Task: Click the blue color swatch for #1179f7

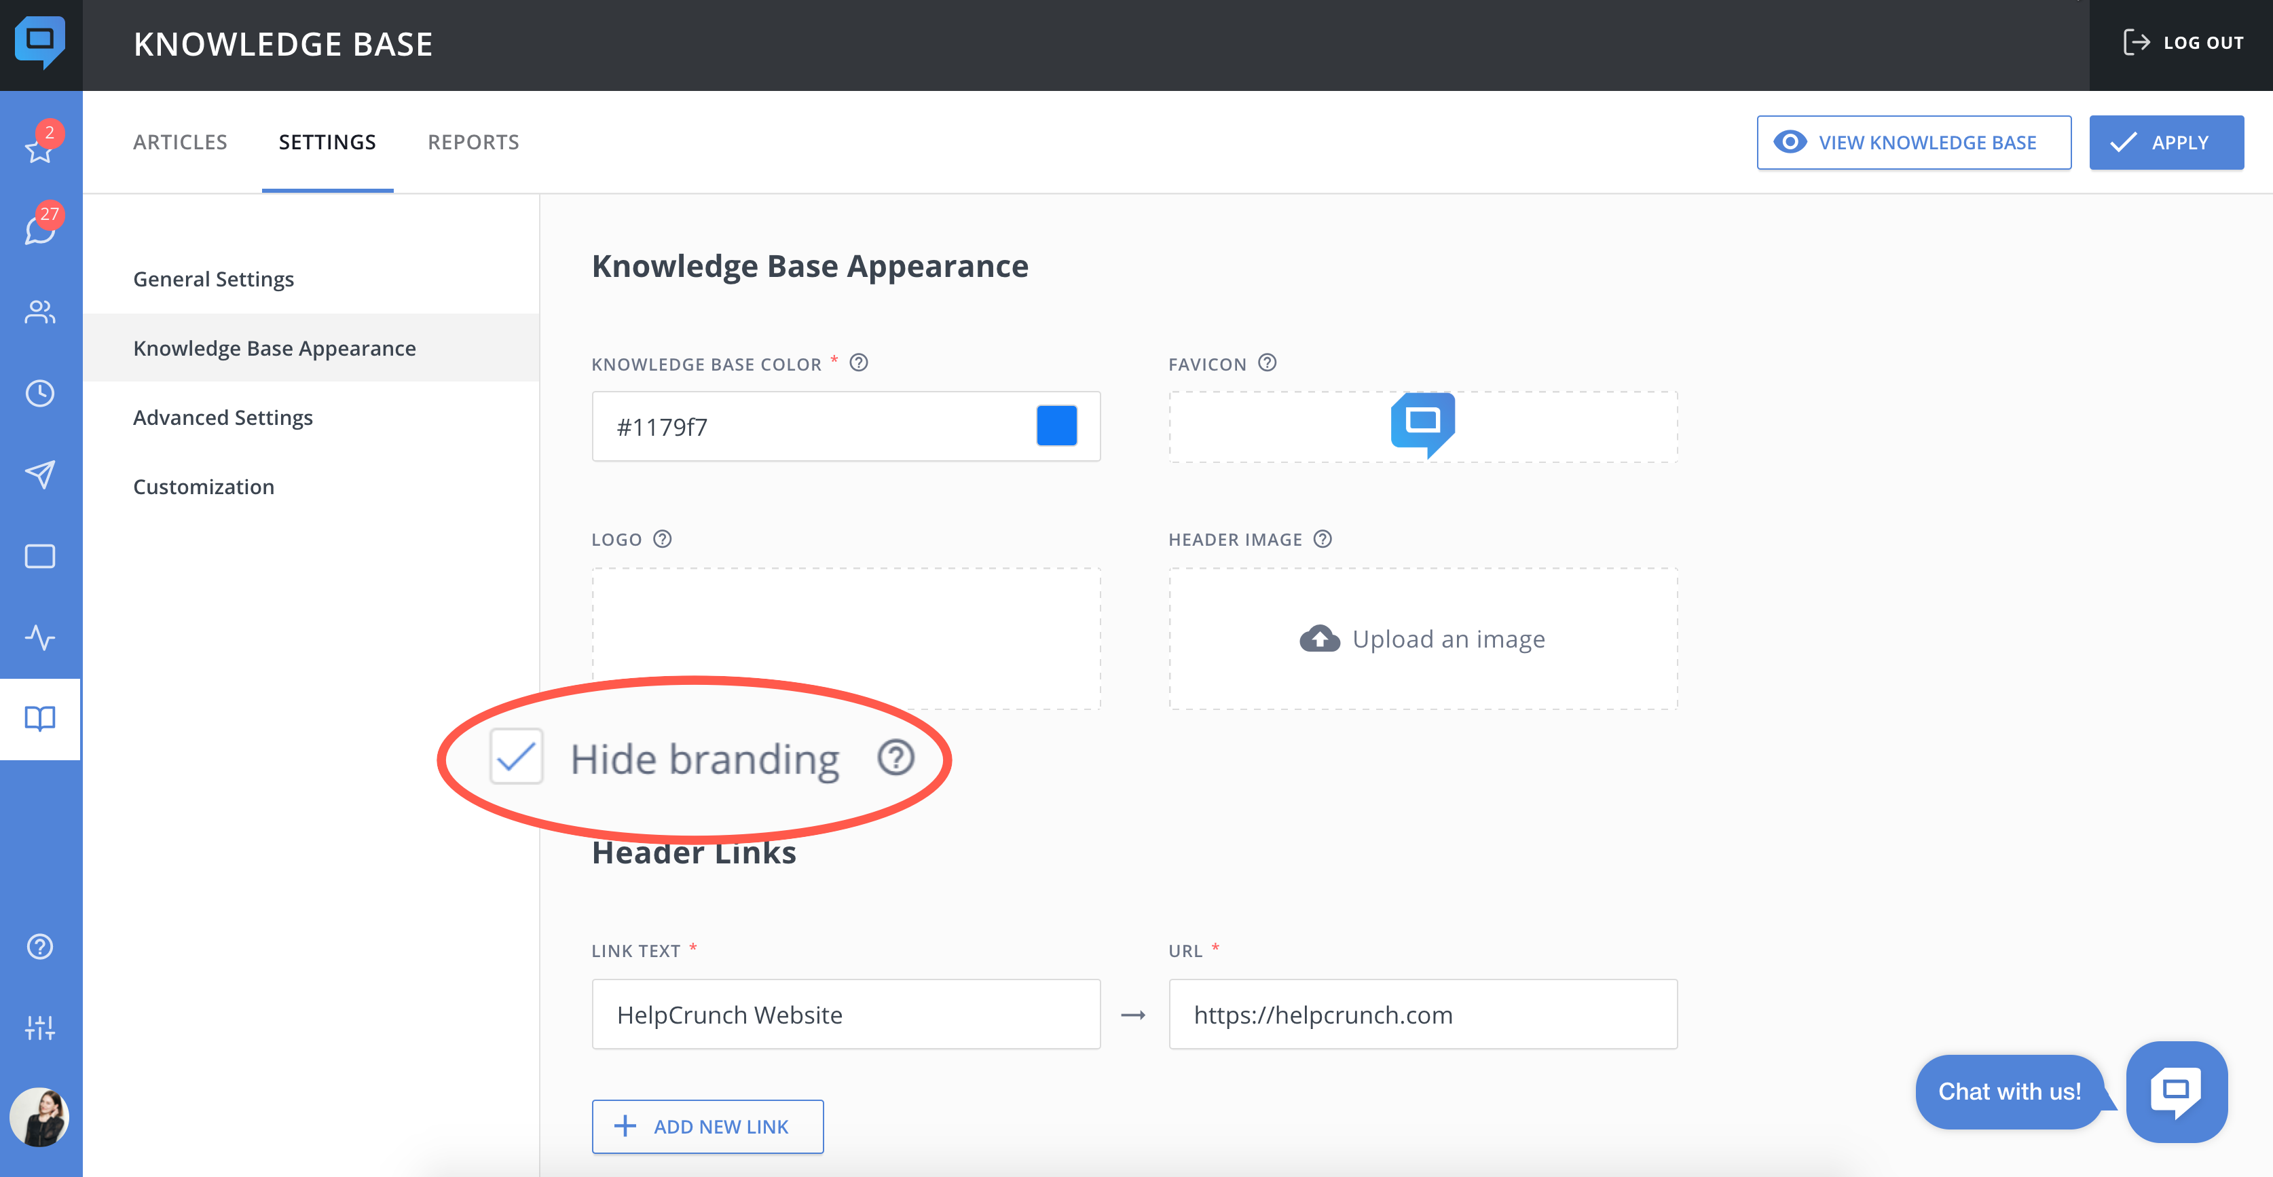Action: tap(1056, 426)
